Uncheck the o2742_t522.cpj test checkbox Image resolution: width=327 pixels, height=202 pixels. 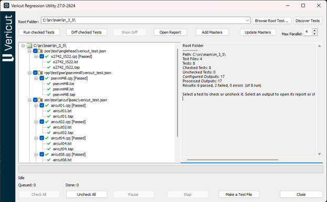42,56
